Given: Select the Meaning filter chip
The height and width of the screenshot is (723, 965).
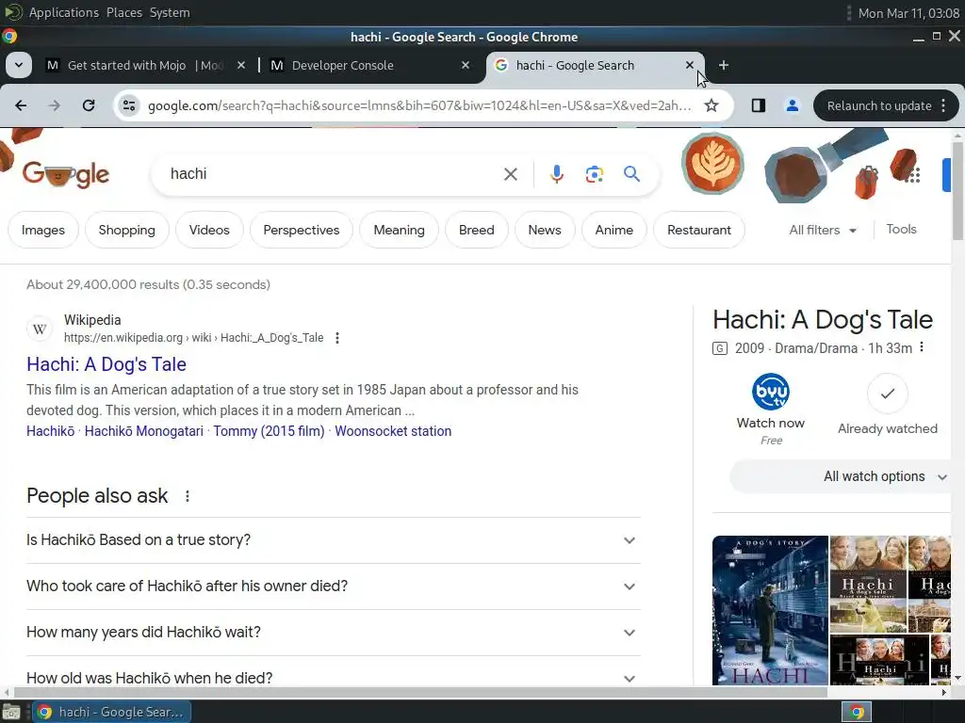Looking at the screenshot, I should click(399, 230).
